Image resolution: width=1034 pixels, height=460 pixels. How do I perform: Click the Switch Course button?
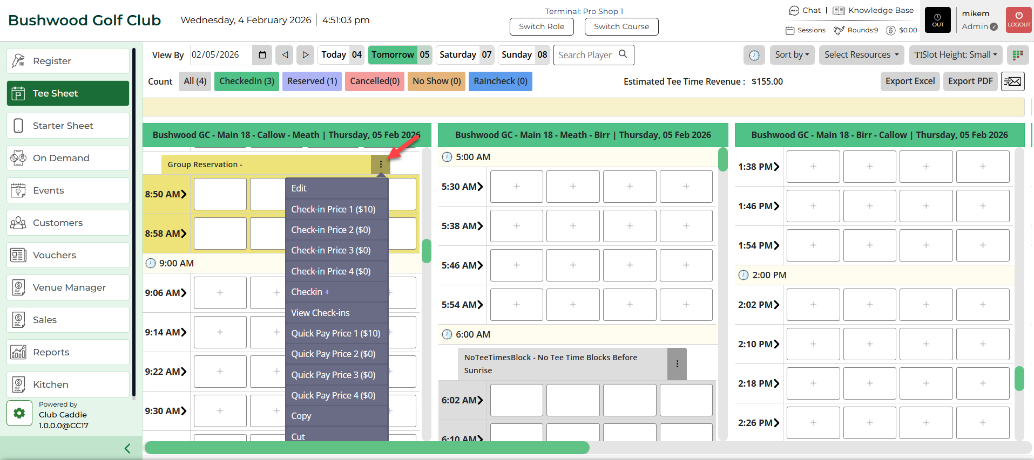[621, 26]
